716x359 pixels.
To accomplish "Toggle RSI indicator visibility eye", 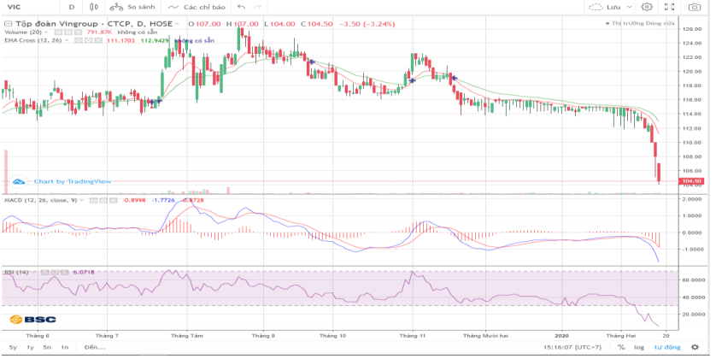I will point(44,272).
